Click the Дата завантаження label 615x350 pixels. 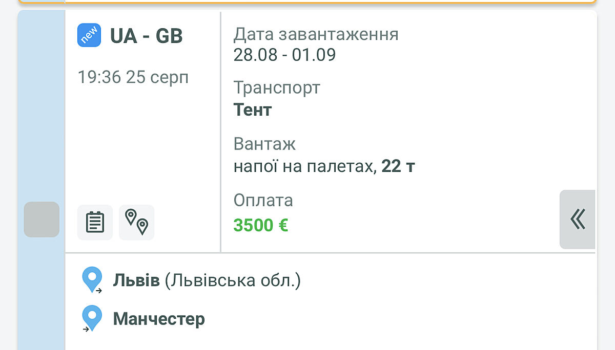pyautogui.click(x=316, y=34)
